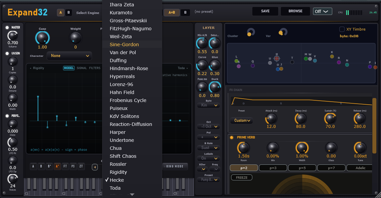This screenshot has height=198, width=381.
Task: Click the FT mode button
Action: pyautogui.click(x=65, y=166)
